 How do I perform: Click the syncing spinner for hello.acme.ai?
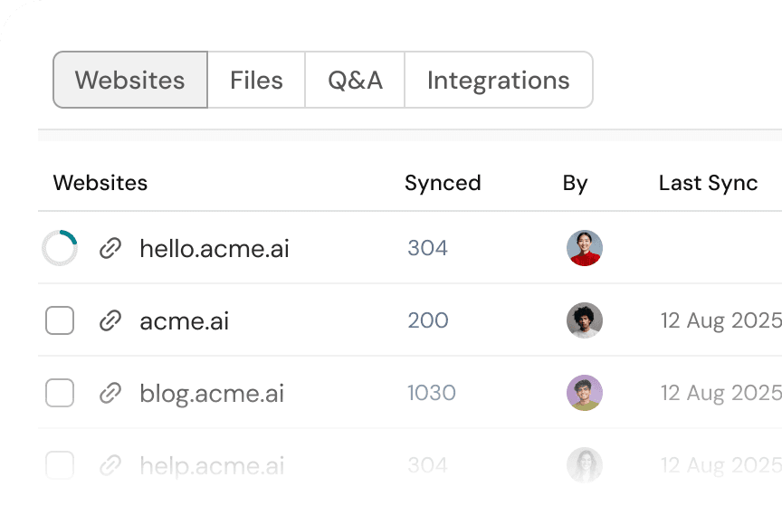(60, 248)
